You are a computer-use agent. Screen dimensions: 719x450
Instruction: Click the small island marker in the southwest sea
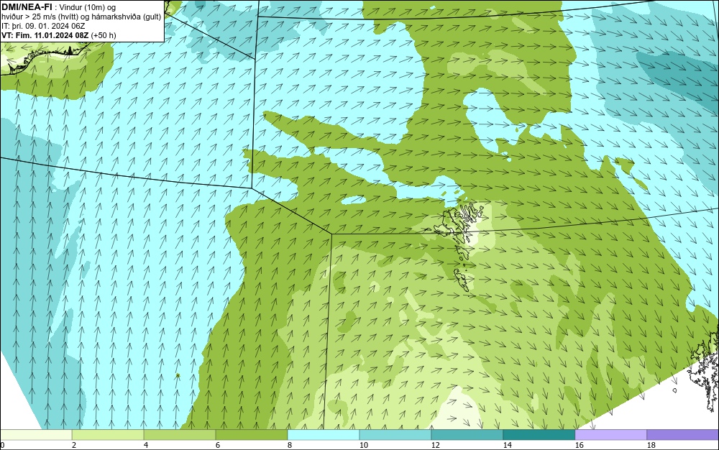[178, 376]
